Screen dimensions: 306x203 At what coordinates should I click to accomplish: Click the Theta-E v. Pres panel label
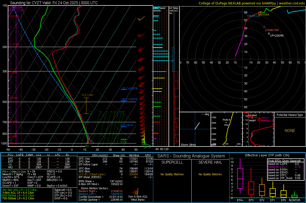click(226, 122)
